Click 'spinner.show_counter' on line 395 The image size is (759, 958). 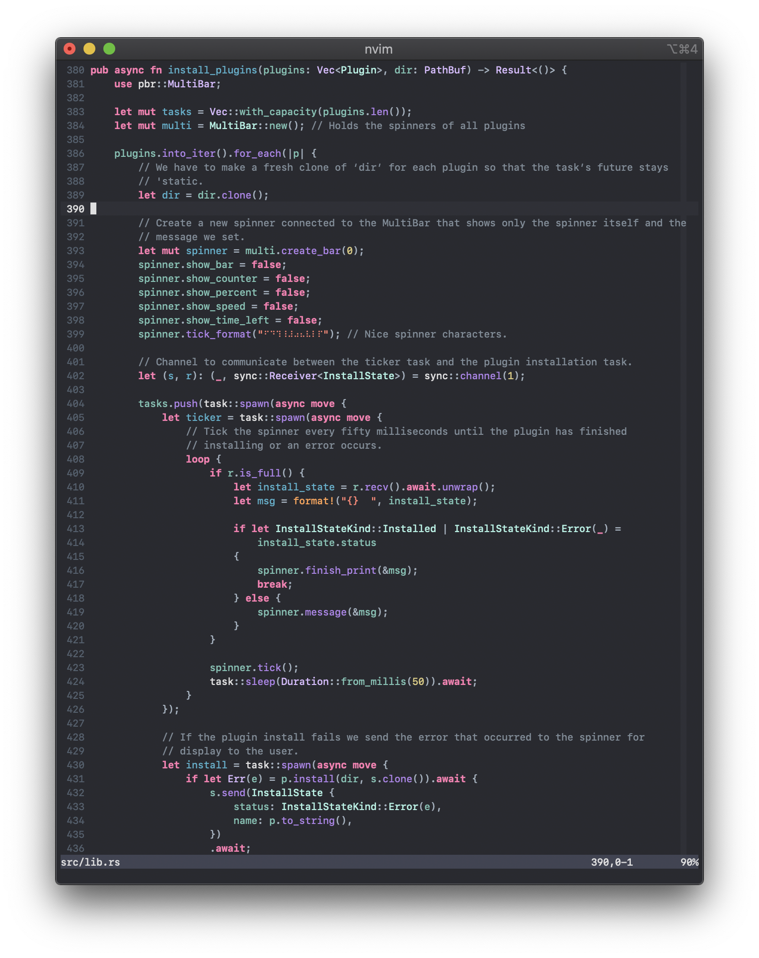click(198, 278)
